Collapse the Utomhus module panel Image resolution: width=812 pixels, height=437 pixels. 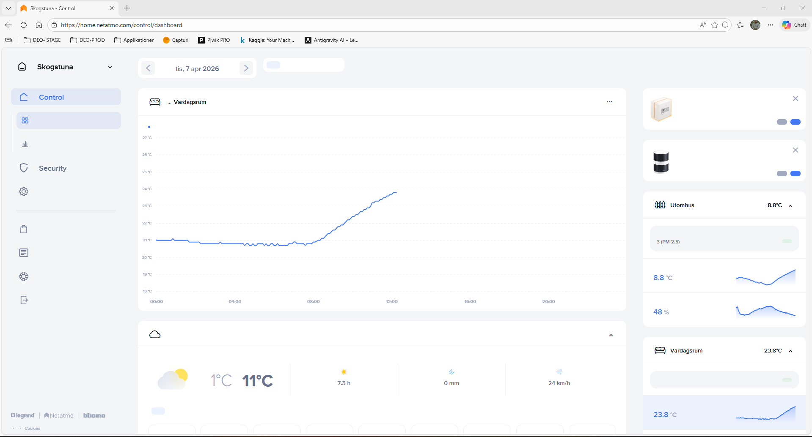(790, 205)
